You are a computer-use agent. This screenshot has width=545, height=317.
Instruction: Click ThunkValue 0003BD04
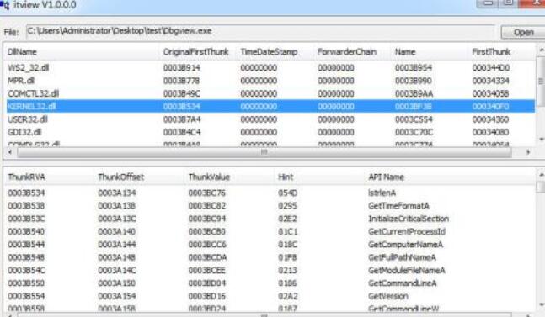click(207, 283)
